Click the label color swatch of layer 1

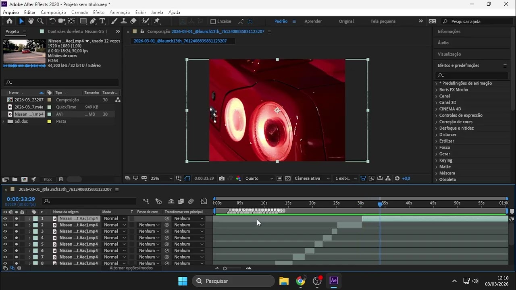point(35,219)
